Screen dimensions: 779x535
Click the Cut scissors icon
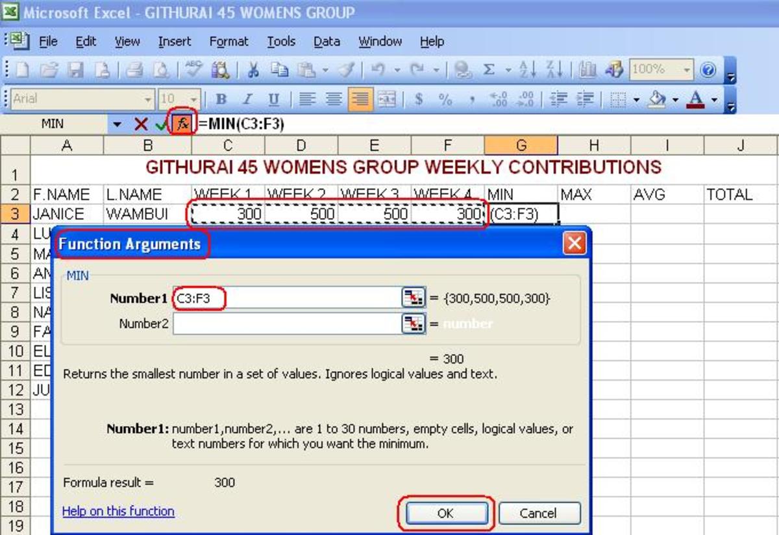coord(253,70)
